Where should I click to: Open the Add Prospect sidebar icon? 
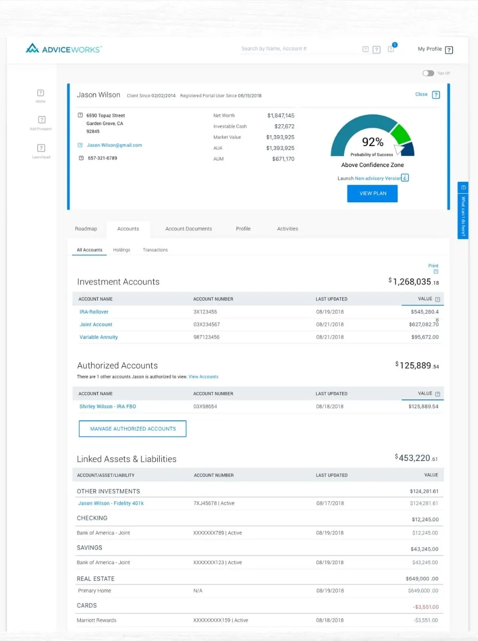42,120
